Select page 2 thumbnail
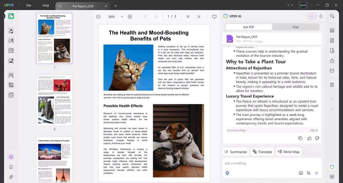This screenshot has width=343, height=183. point(54,100)
